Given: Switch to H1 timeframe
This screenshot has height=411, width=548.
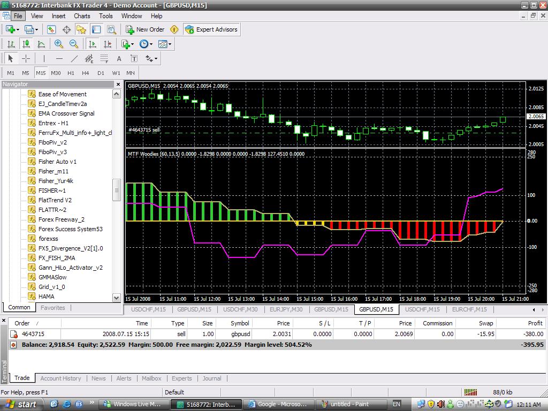Looking at the screenshot, I should pyautogui.click(x=71, y=73).
